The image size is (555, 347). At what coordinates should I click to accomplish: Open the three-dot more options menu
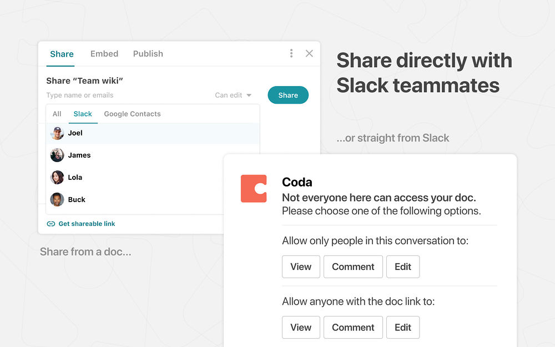point(291,53)
